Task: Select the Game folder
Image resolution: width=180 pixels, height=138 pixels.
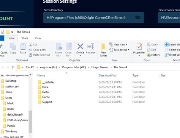Action: click(x=46, y=97)
